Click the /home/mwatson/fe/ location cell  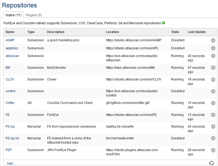[120, 138]
